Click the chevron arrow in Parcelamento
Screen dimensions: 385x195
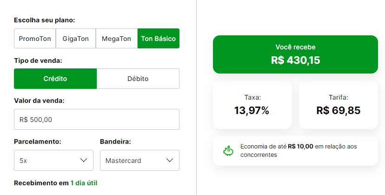84,160
